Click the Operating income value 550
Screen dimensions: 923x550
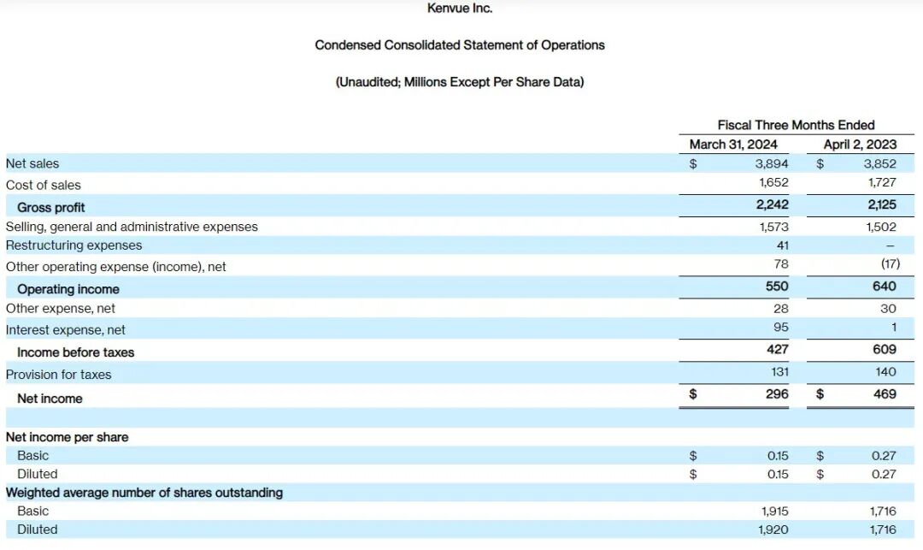click(x=777, y=287)
